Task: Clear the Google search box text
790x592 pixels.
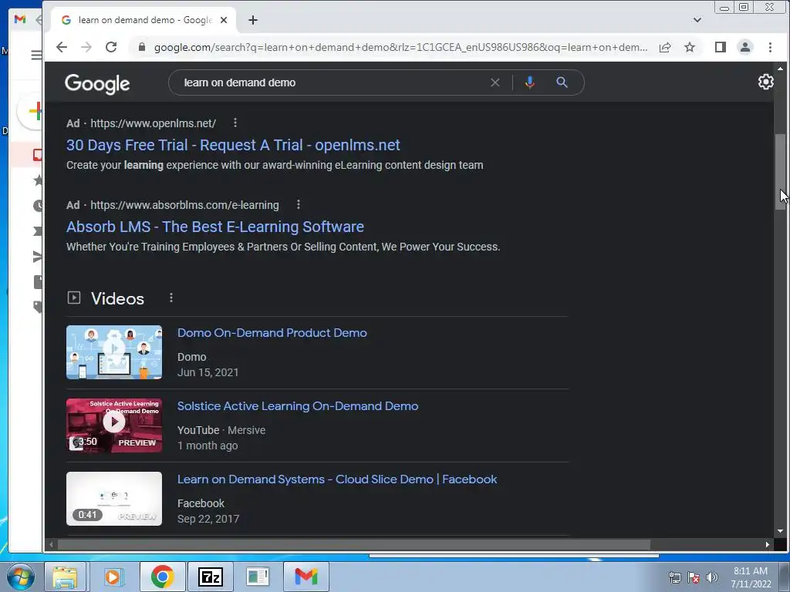Action: click(495, 82)
